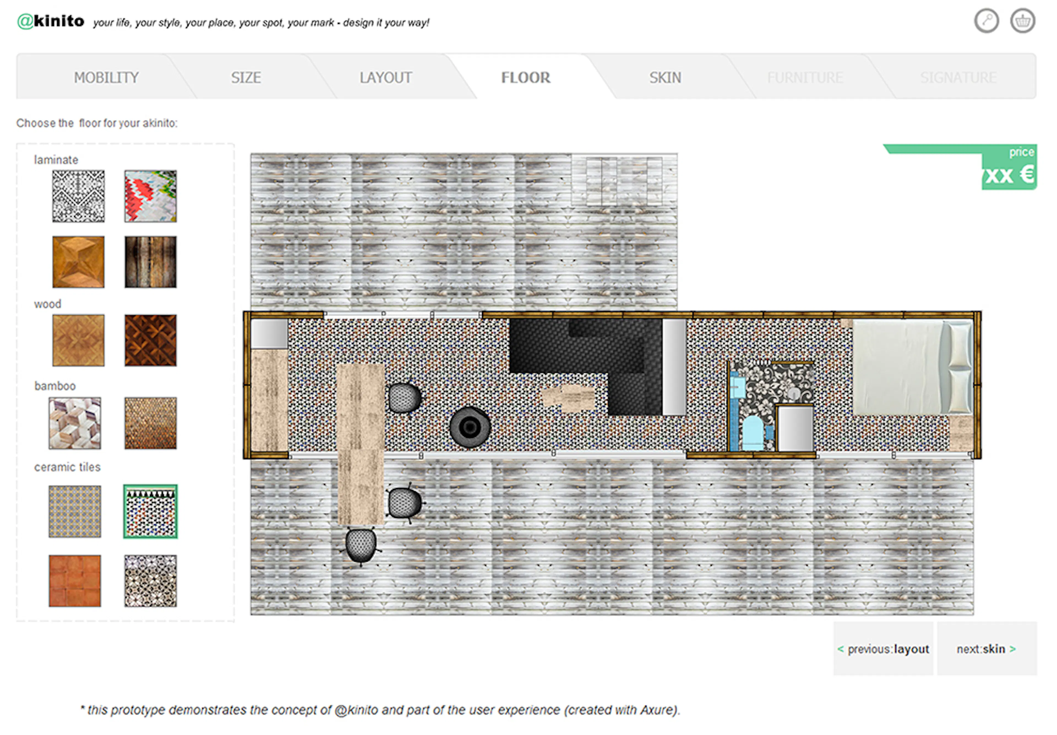Choose the red chevron laminate swatch
Screen dimensions: 1057x735
[x=150, y=196]
